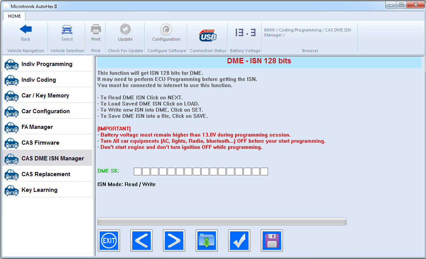Open CAS Replacement entry
The width and height of the screenshot is (426, 259).
[x=47, y=174]
